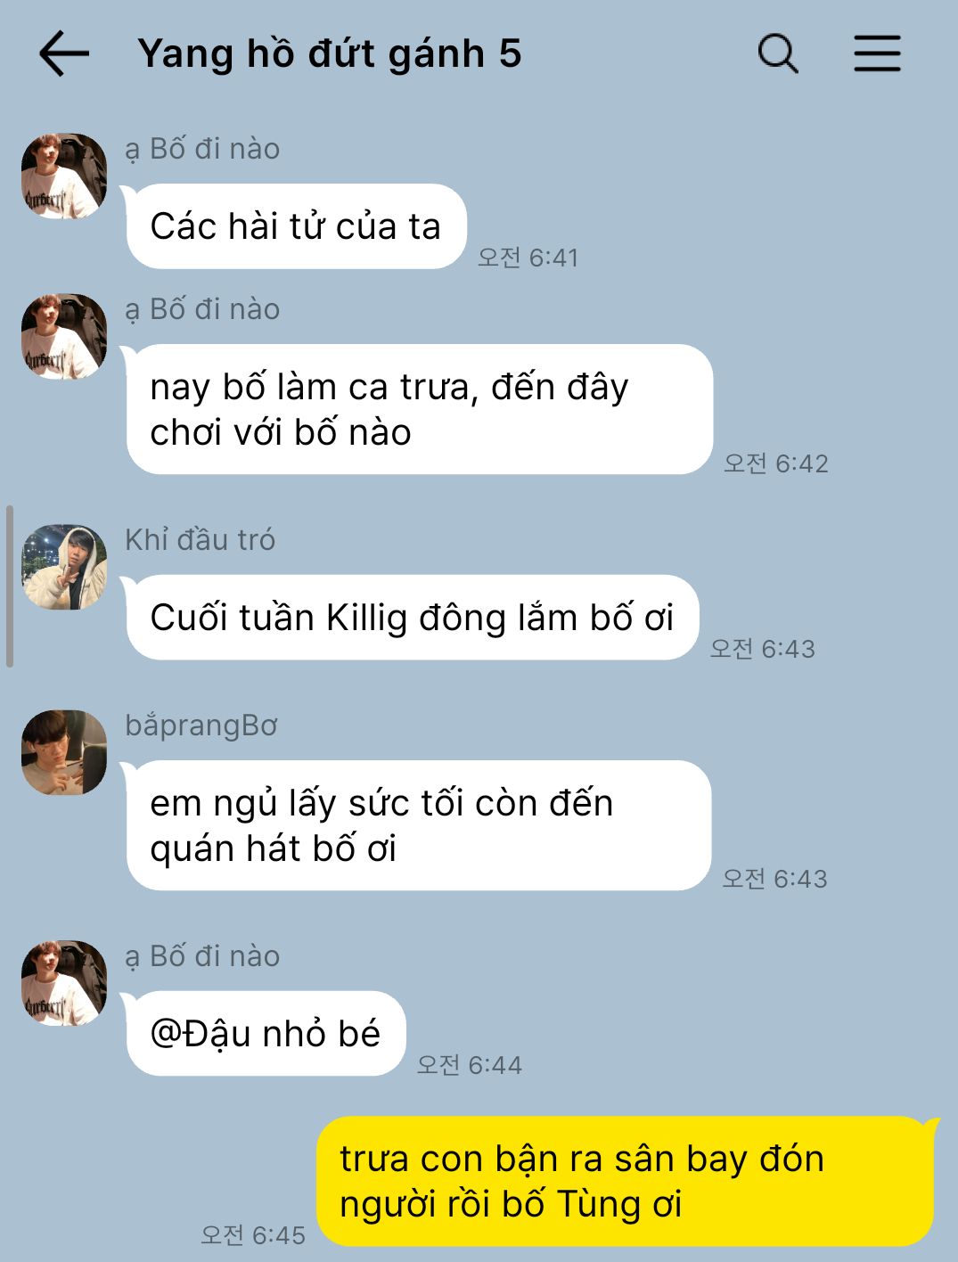
Task: Tap sender name 'bắprangBơ'
Action: point(201,725)
